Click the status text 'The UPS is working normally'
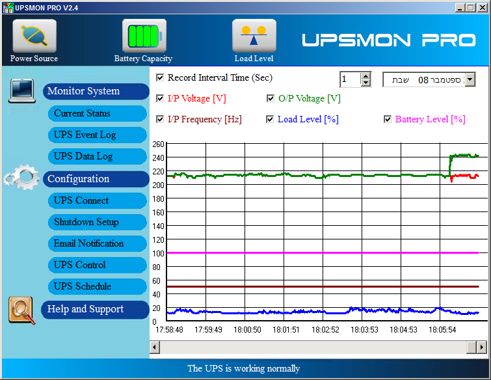The image size is (491, 380). [x=244, y=368]
